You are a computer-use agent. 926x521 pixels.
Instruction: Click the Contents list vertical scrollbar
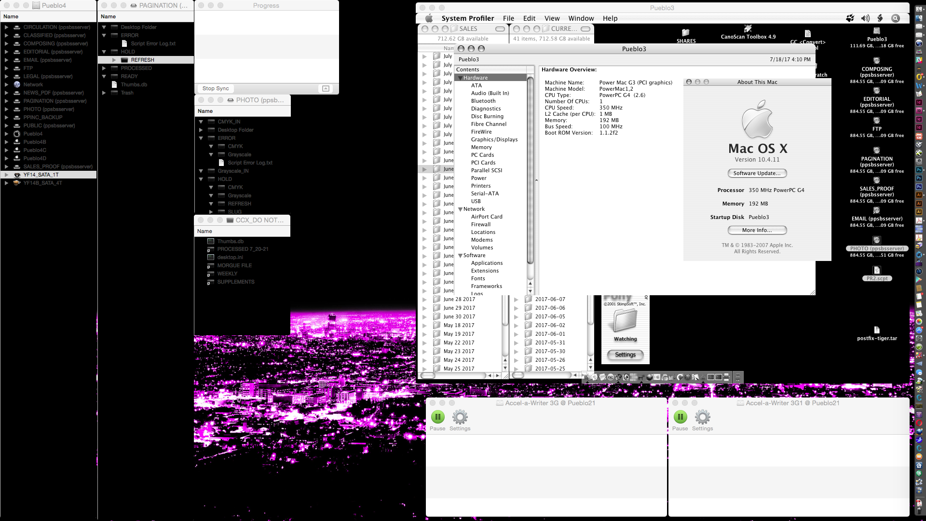pyautogui.click(x=530, y=170)
